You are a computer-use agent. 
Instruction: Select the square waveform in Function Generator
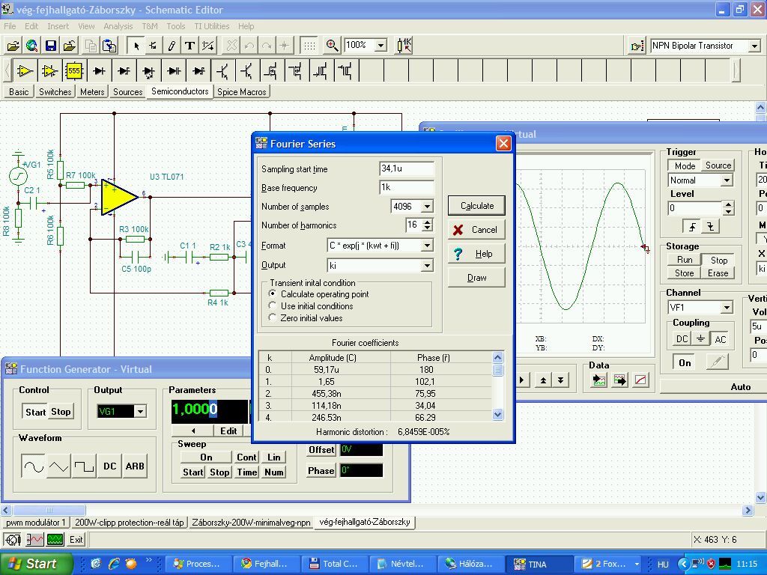(x=84, y=466)
